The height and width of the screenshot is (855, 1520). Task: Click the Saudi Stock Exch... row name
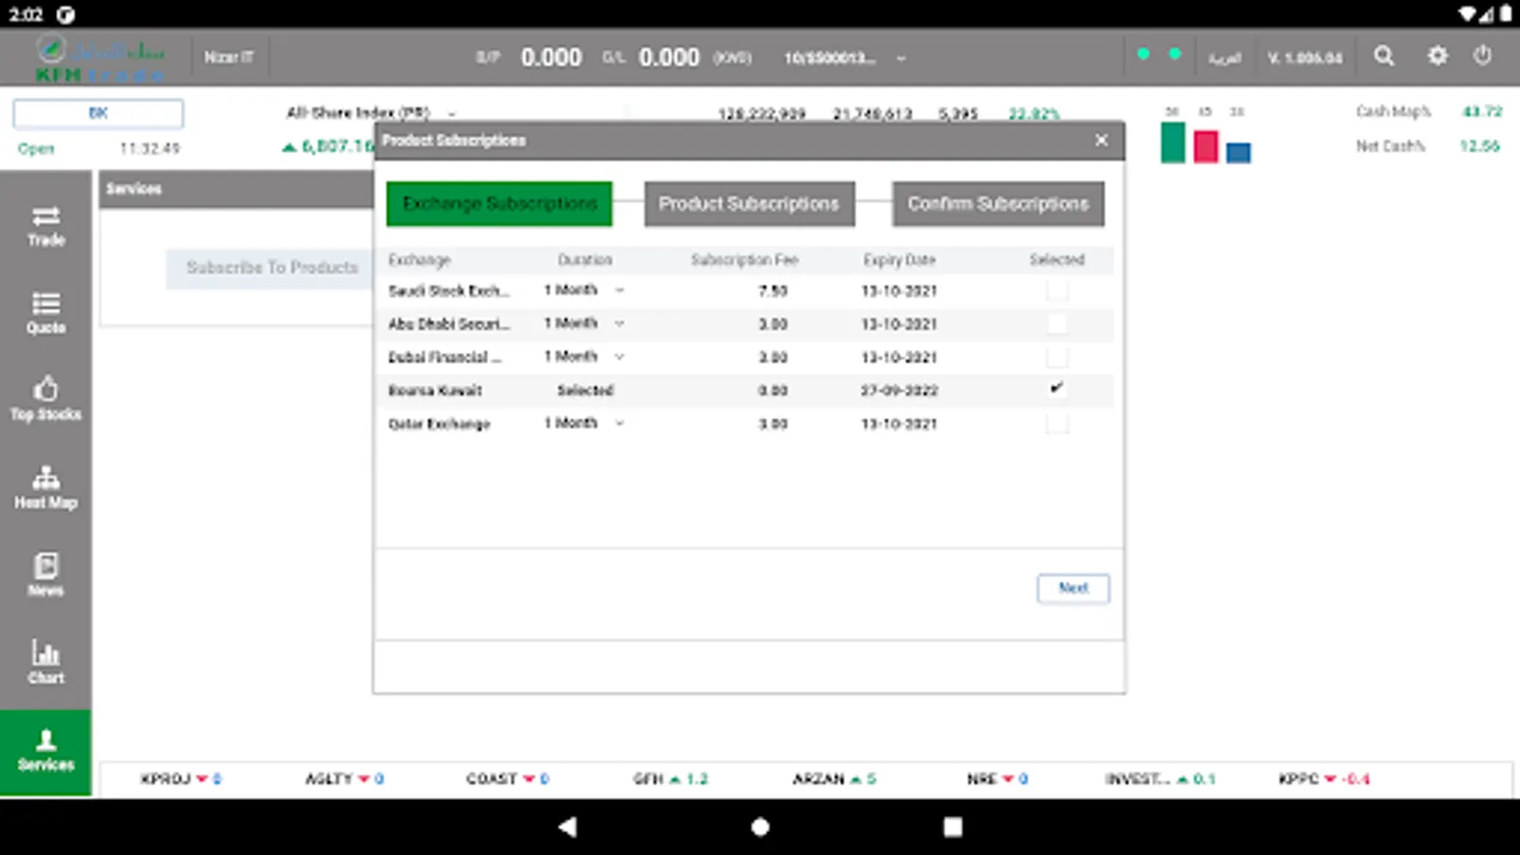[x=448, y=291]
